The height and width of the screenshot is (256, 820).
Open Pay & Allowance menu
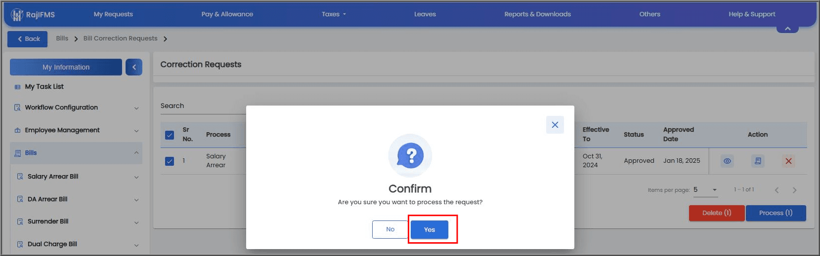tap(227, 14)
